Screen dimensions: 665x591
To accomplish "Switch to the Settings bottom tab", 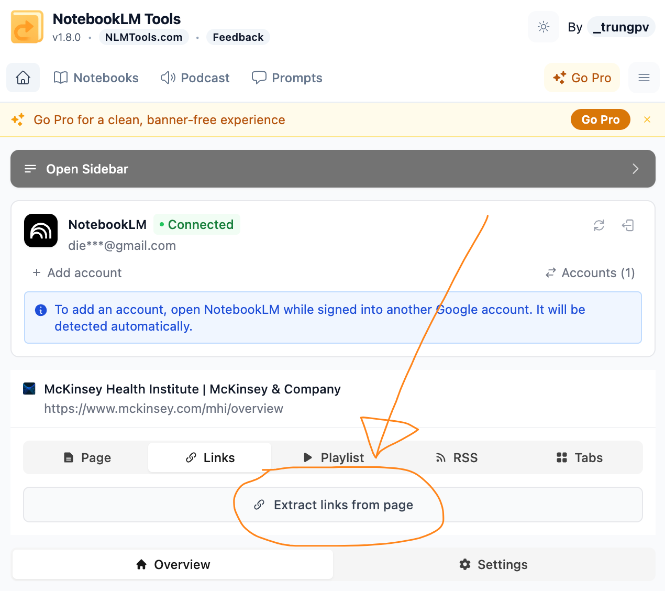I will coord(493,564).
